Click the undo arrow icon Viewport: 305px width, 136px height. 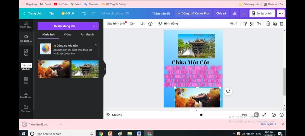[x=84, y=13]
